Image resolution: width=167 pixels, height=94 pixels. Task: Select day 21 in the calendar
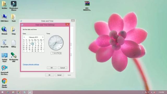point(29,48)
